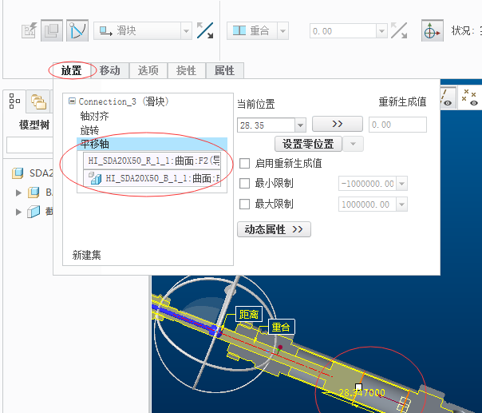
Task: Open the 最小限制 value dropdown
Action: [x=401, y=184]
